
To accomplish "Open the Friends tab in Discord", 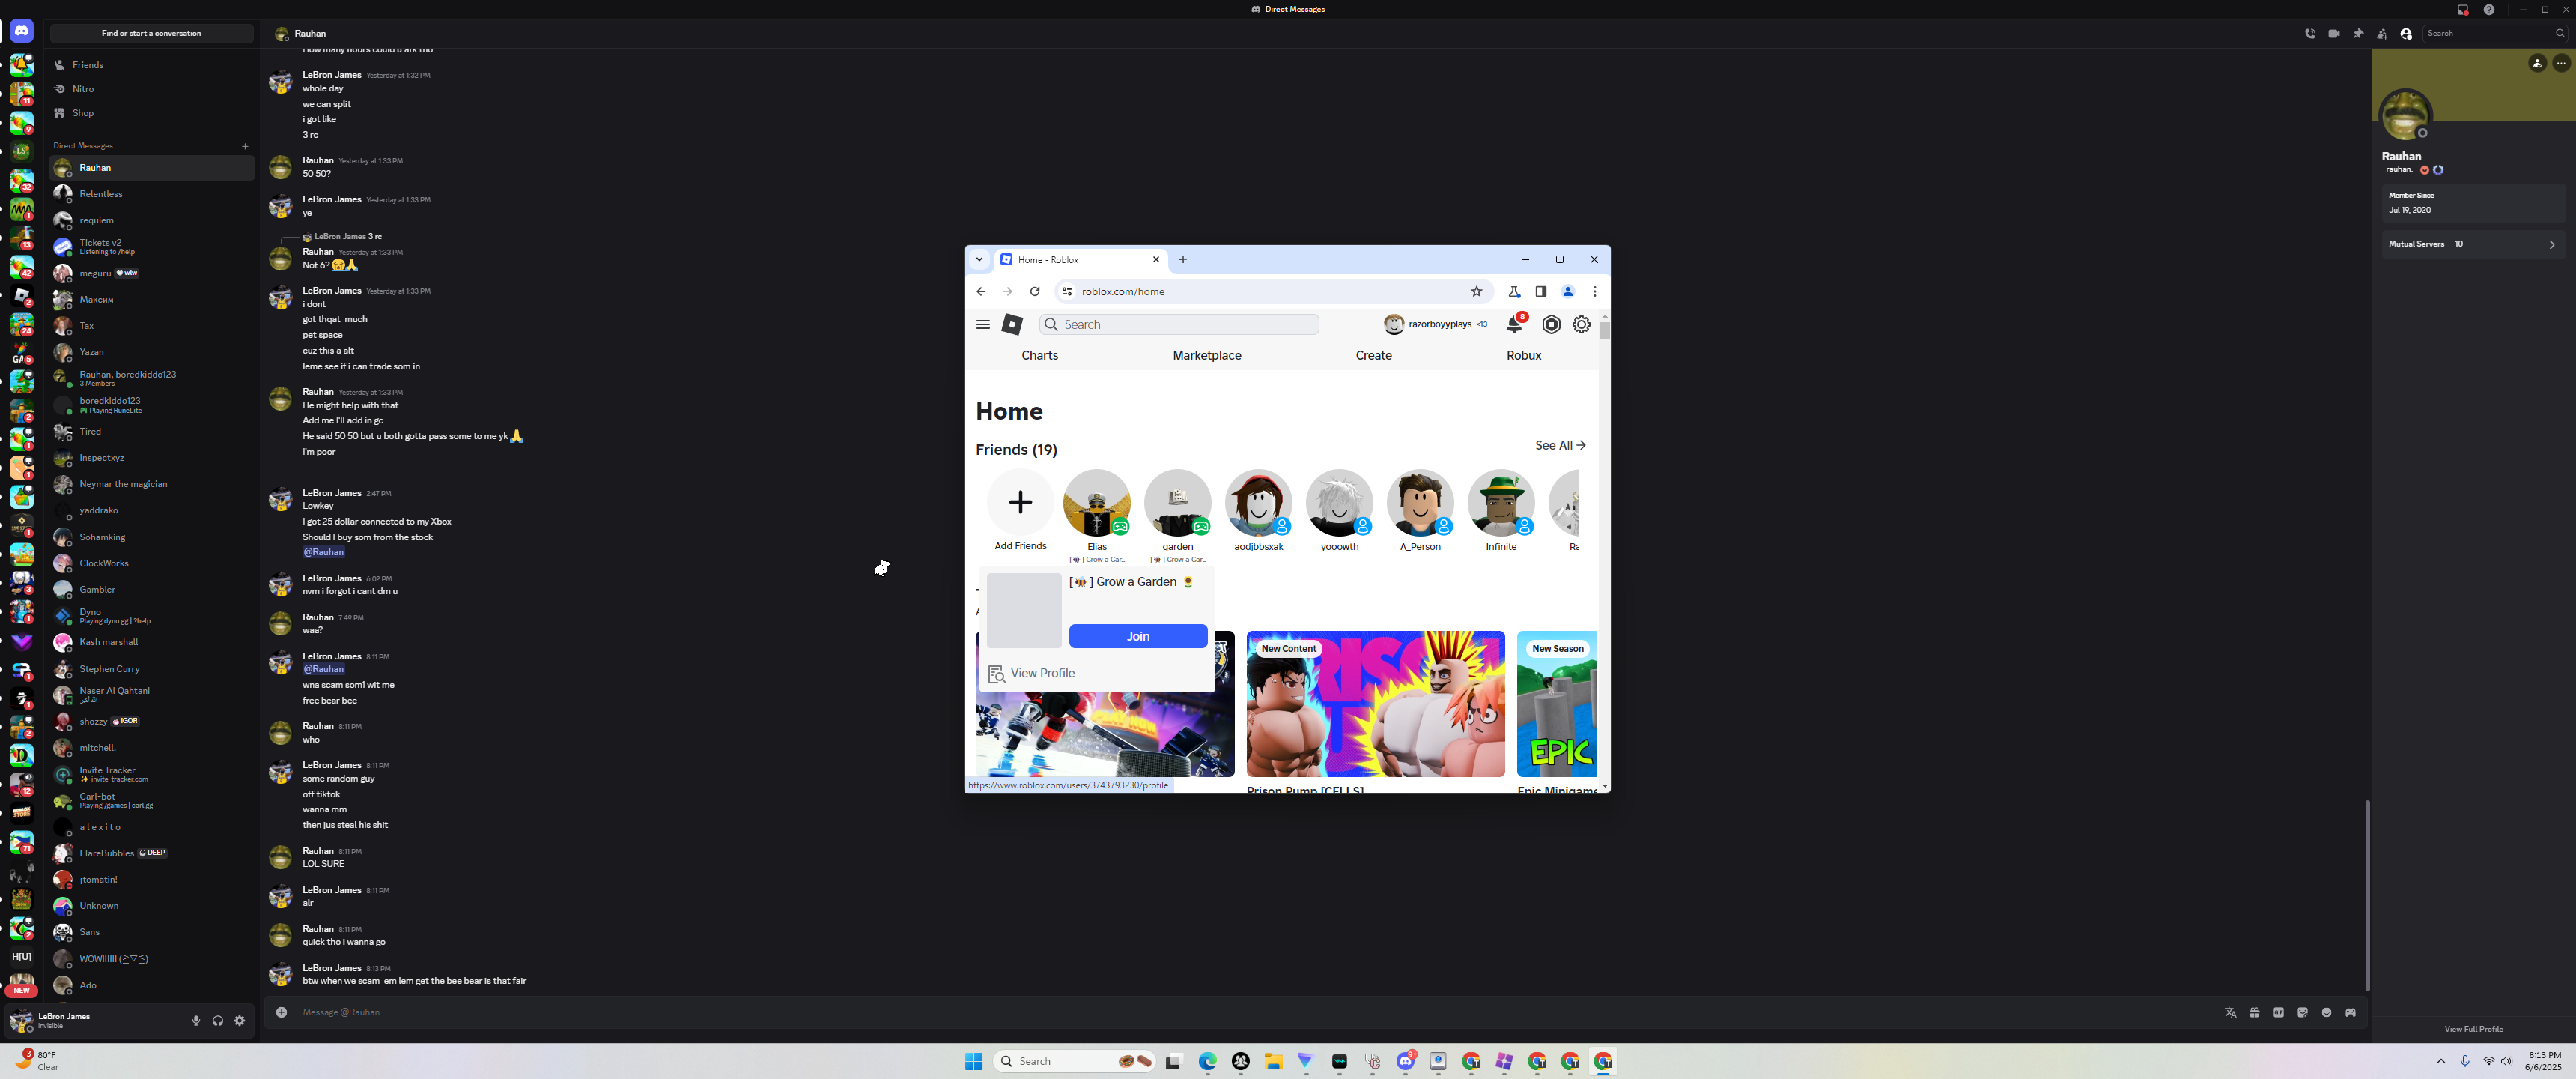I will tap(152, 65).
